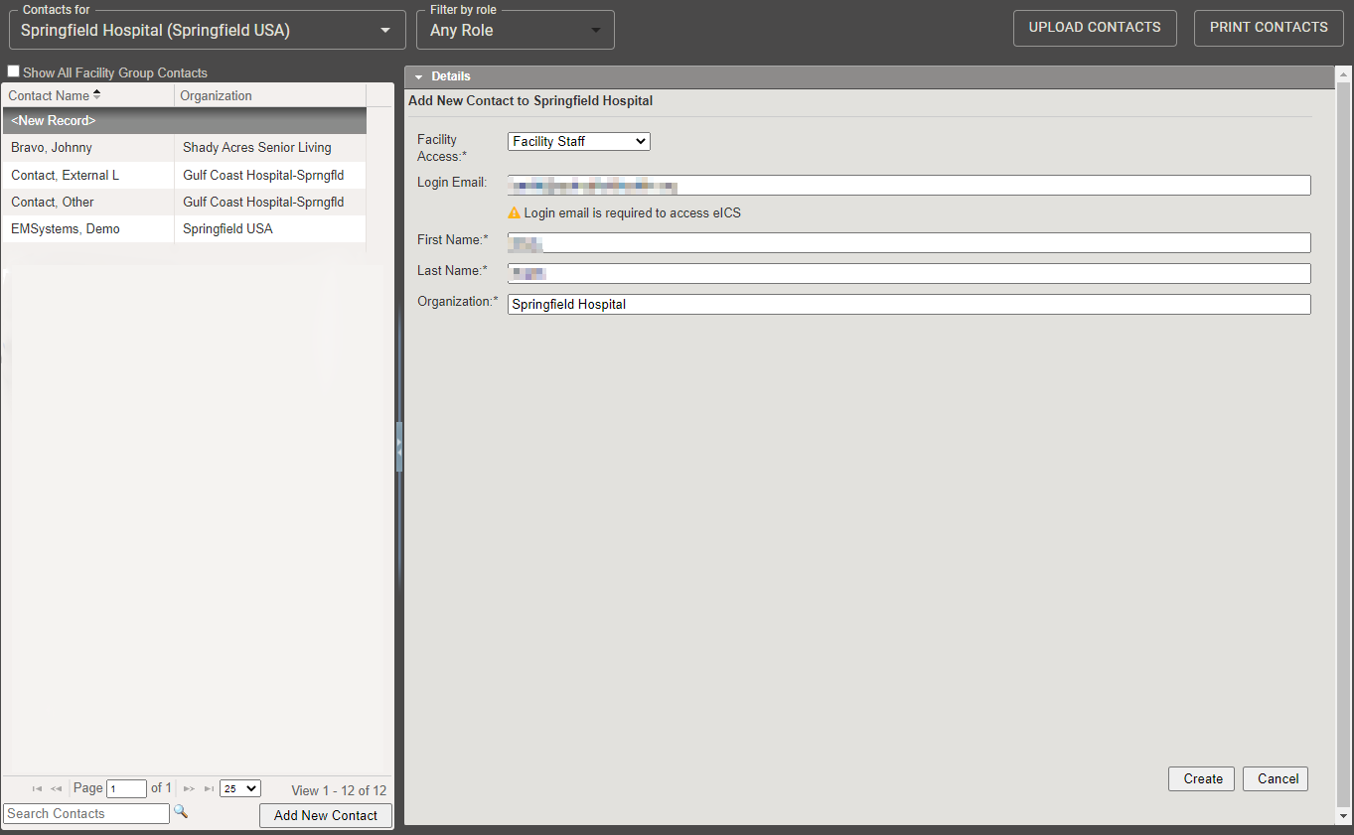Go to first page pager icon
Screen dimensions: 1354x835
[37, 788]
